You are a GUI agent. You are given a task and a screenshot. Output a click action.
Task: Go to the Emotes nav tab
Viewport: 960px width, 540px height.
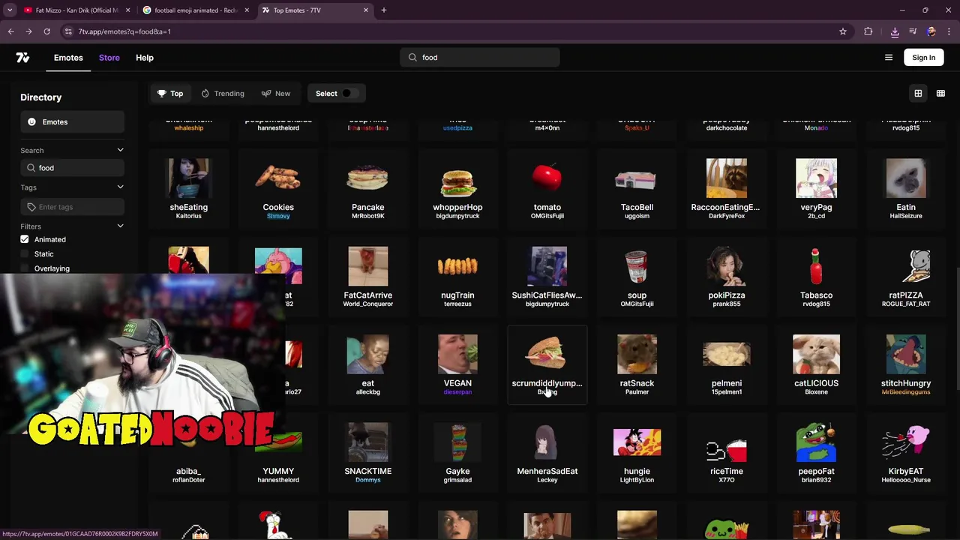68,58
